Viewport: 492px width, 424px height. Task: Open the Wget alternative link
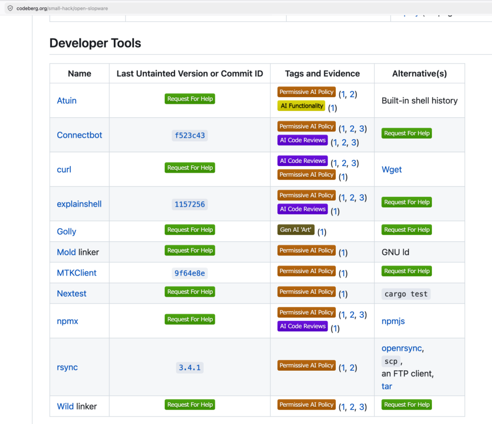[392, 170]
